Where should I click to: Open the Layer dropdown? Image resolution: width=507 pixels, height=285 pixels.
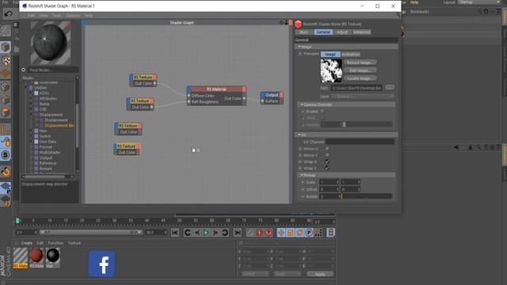(363, 97)
